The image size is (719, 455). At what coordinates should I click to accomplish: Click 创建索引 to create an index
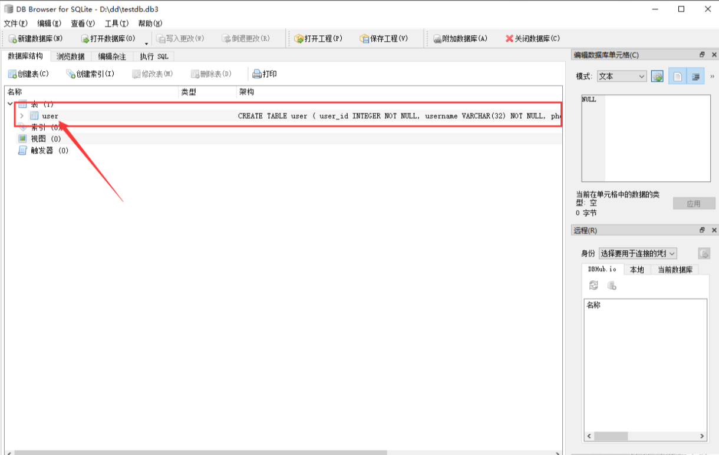[90, 74]
